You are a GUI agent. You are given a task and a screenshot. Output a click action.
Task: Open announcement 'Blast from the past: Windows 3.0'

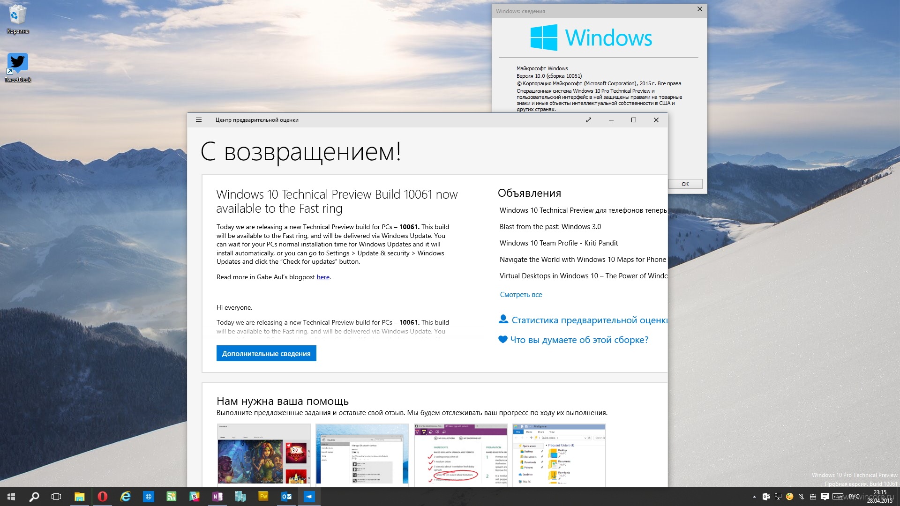point(550,227)
